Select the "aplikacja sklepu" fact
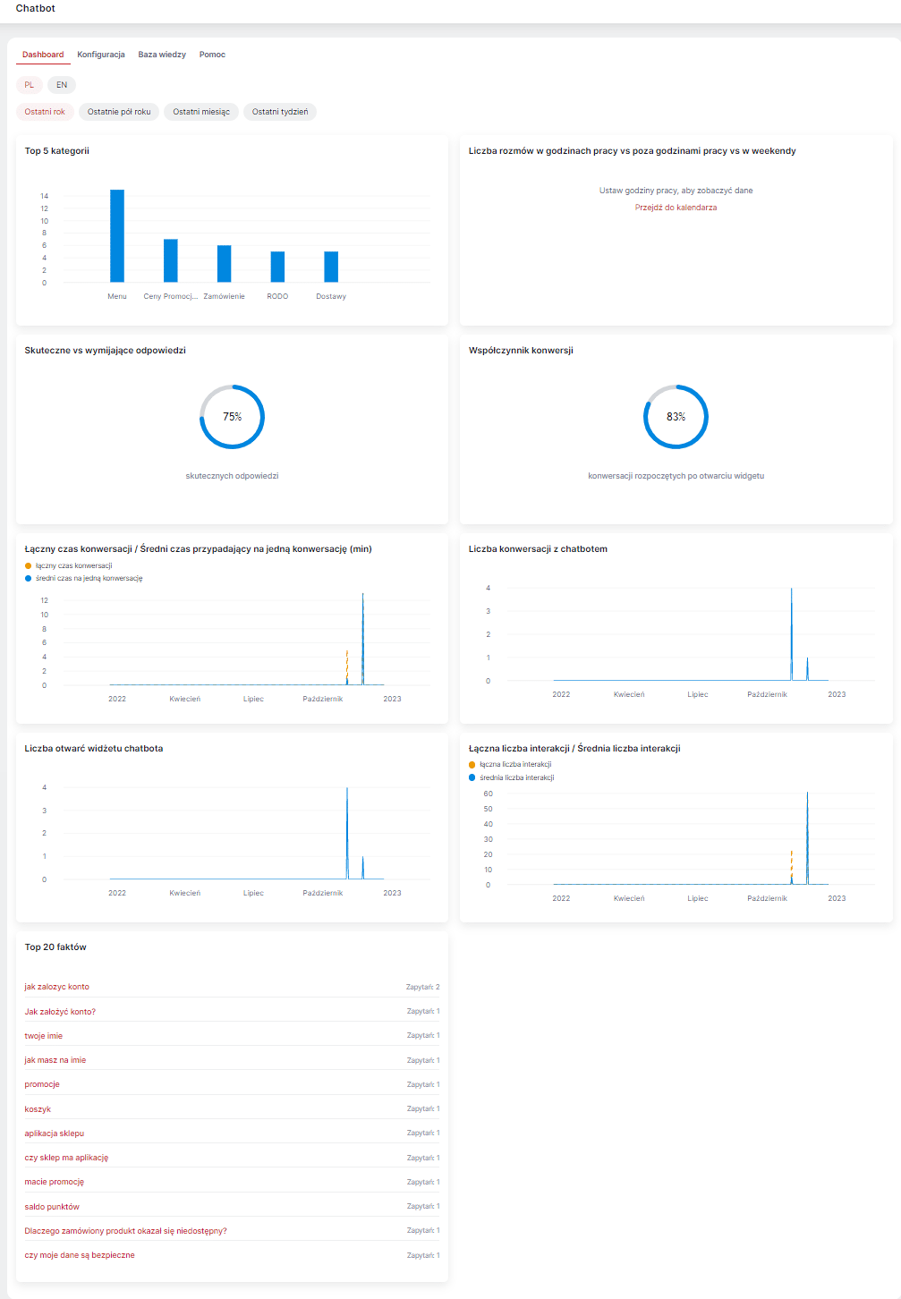The height and width of the screenshot is (1299, 901). point(55,1133)
